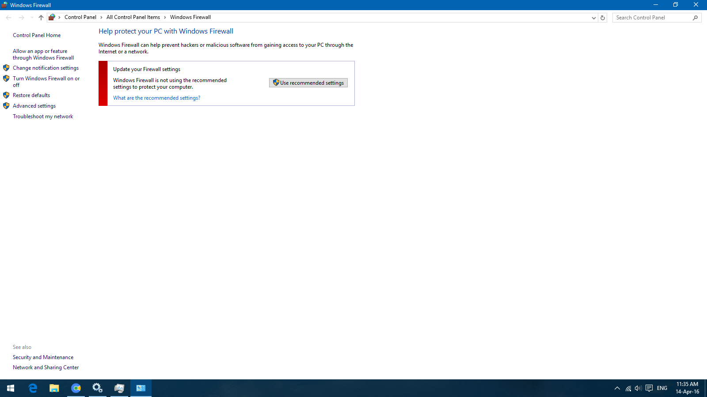The width and height of the screenshot is (707, 397).
Task: Click shield icon beside Restore defaults
Action: pyautogui.click(x=6, y=95)
